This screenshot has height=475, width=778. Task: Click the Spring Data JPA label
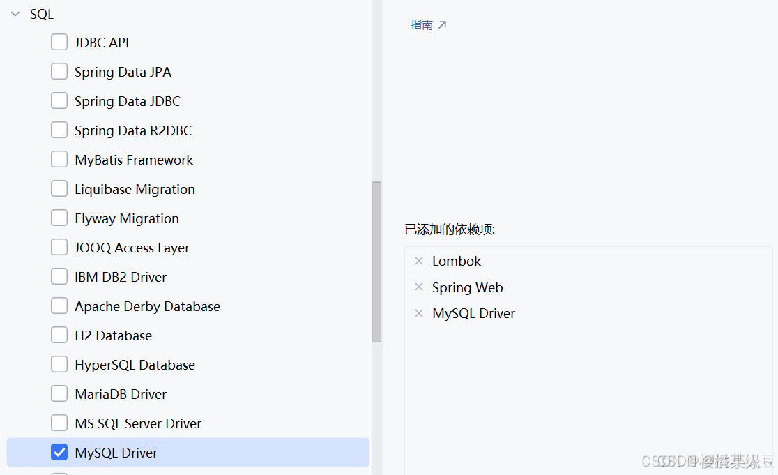(x=123, y=72)
